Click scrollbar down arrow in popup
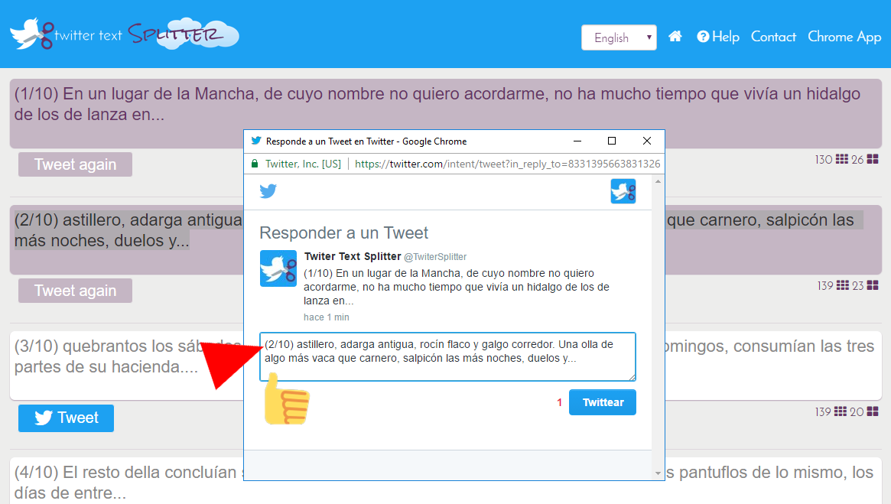Screen dimensions: 891x504 pyautogui.click(x=658, y=473)
